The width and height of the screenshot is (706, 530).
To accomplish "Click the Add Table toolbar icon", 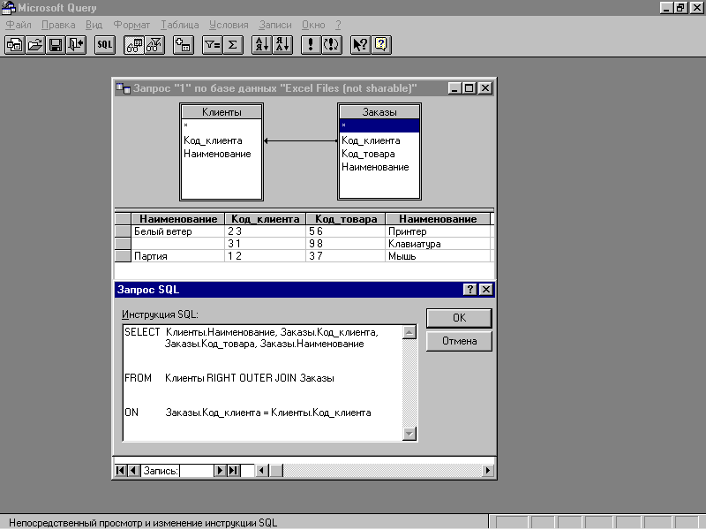I will [184, 45].
